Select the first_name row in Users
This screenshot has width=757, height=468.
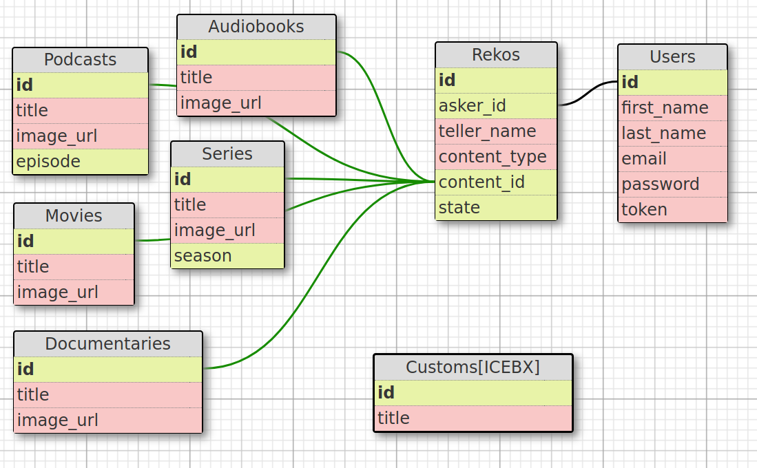click(x=672, y=107)
